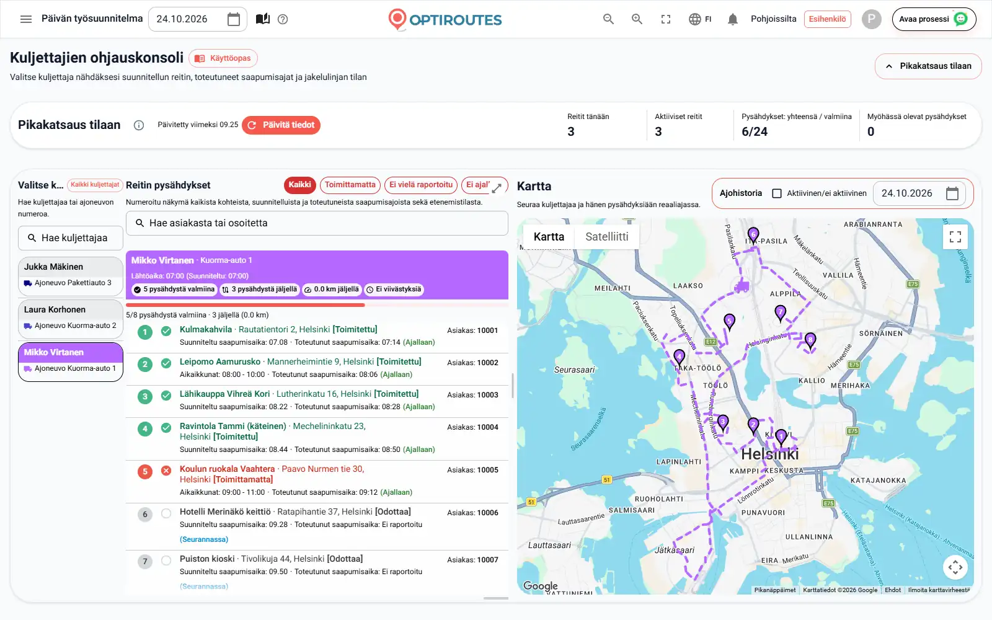Image resolution: width=992 pixels, height=620 pixels.
Task: Open notifications bell
Action: (x=733, y=19)
